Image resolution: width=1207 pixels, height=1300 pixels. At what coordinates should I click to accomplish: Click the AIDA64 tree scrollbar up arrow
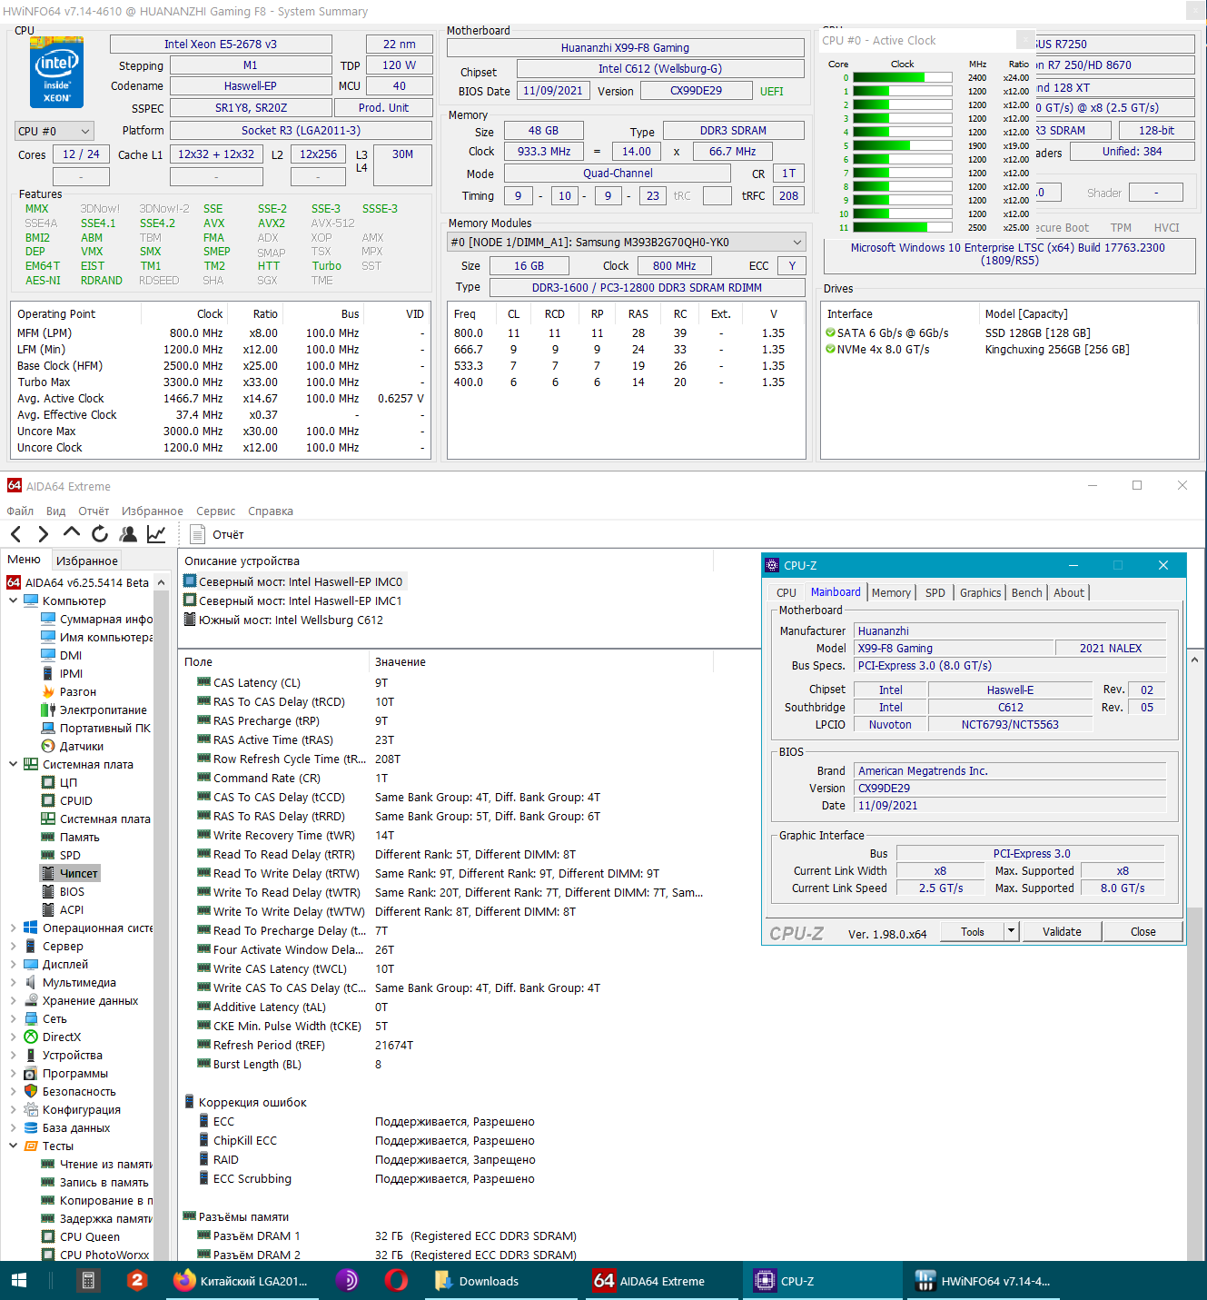click(162, 582)
